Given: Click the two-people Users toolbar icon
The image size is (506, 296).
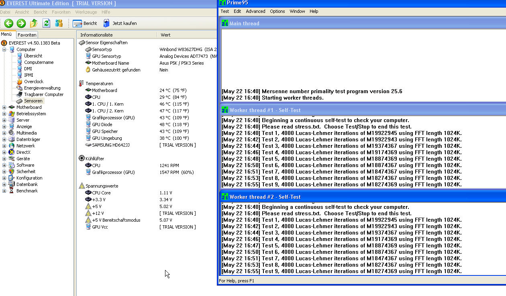Looking at the screenshot, I should (x=59, y=23).
